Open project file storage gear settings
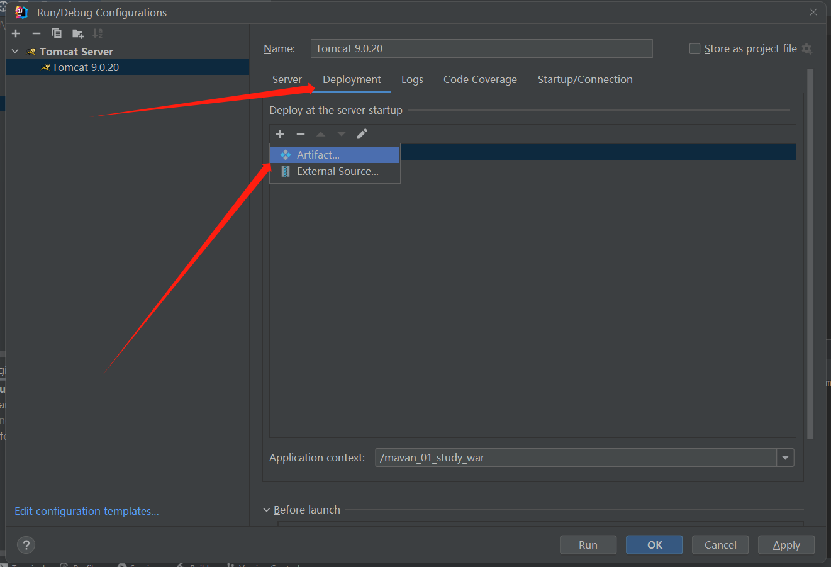This screenshot has height=567, width=831. 807,48
